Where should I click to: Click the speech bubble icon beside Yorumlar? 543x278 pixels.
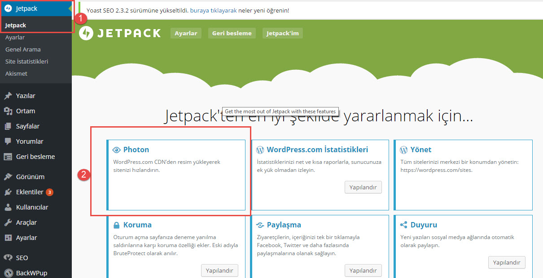click(x=8, y=141)
